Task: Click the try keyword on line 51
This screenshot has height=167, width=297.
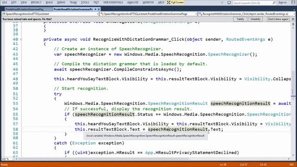Action: tap(58, 94)
